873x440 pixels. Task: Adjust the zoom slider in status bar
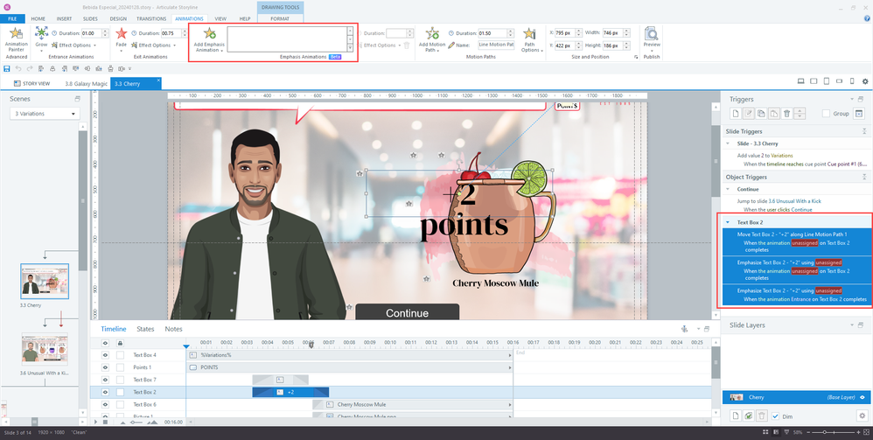tap(823, 432)
